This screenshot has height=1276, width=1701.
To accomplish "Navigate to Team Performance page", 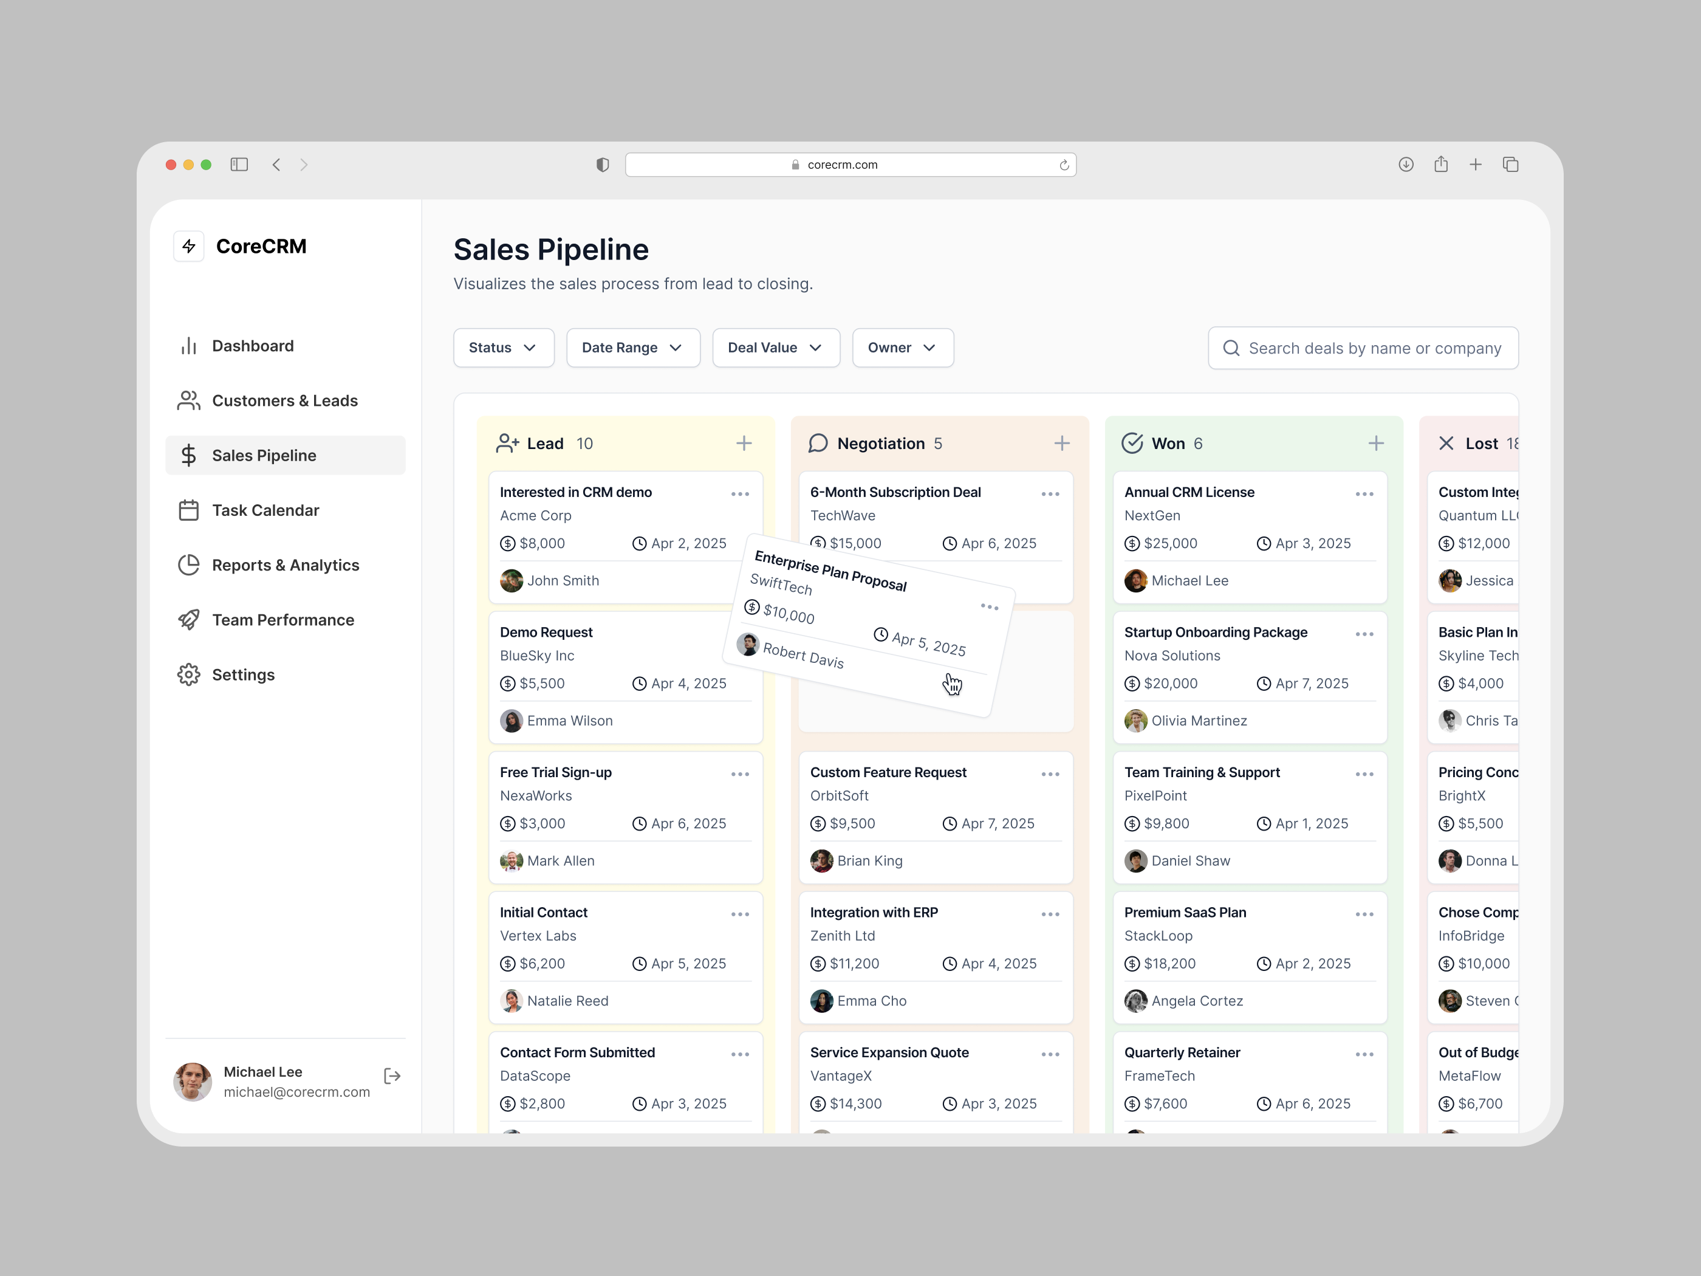I will coord(282,620).
